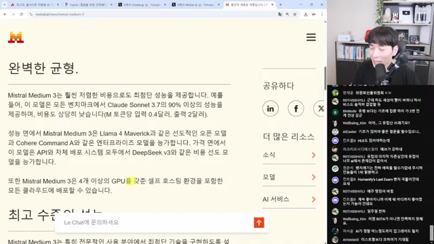Select the active Mistral Medium 3 tab

(249, 5)
